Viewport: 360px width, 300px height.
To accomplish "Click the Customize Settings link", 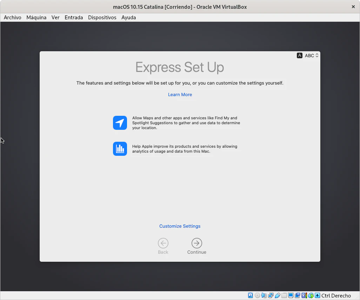I will pyautogui.click(x=180, y=226).
